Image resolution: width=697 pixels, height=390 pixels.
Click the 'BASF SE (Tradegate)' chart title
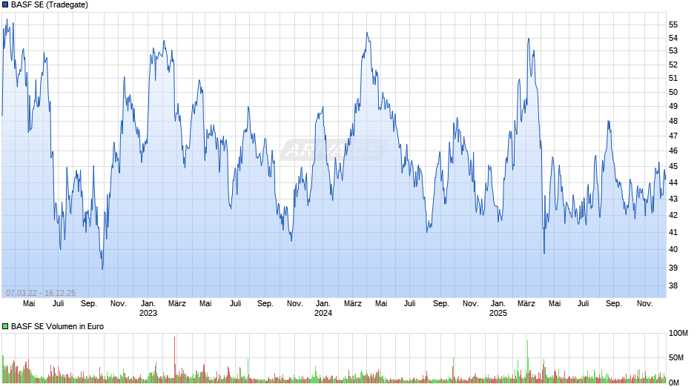pyautogui.click(x=50, y=5)
